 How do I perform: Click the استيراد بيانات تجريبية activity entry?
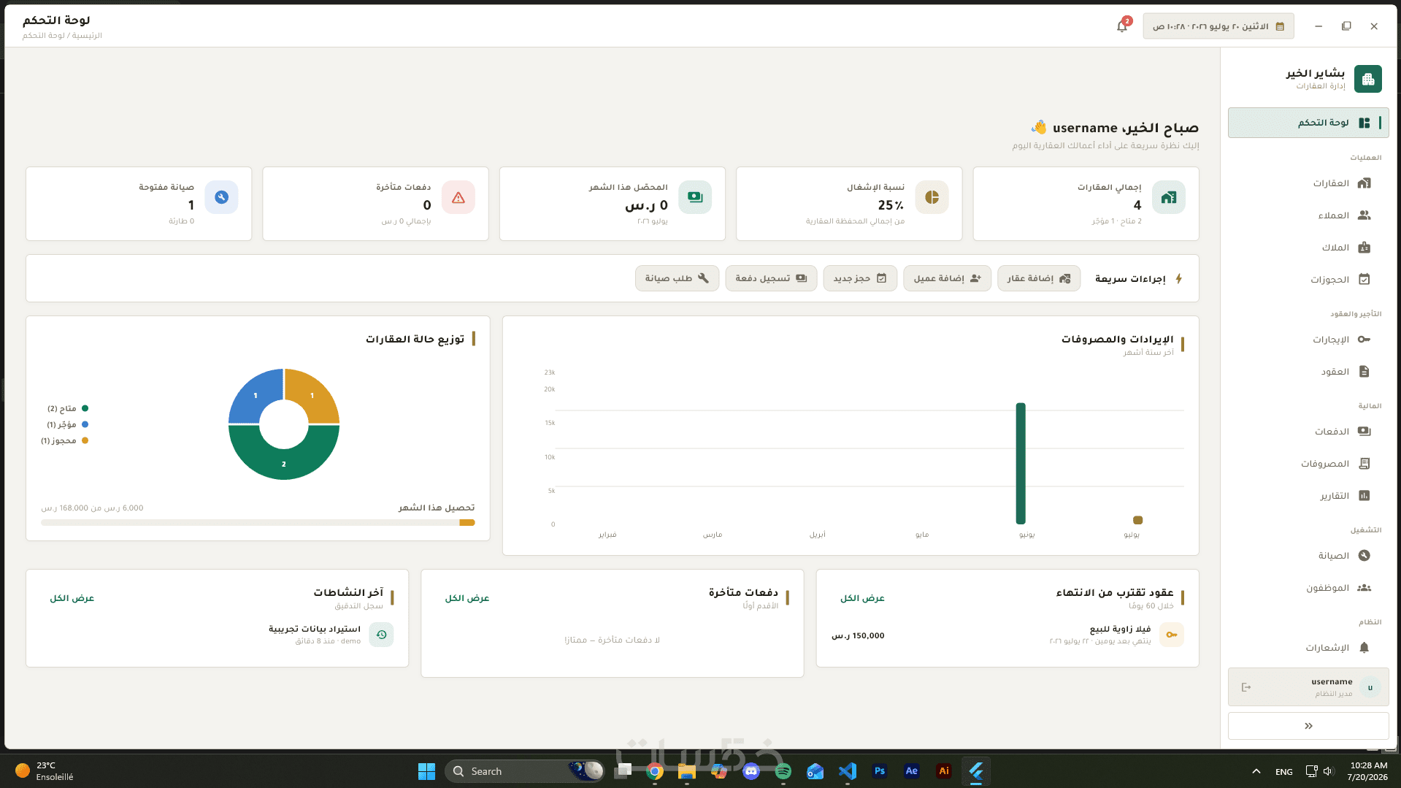pos(315,629)
